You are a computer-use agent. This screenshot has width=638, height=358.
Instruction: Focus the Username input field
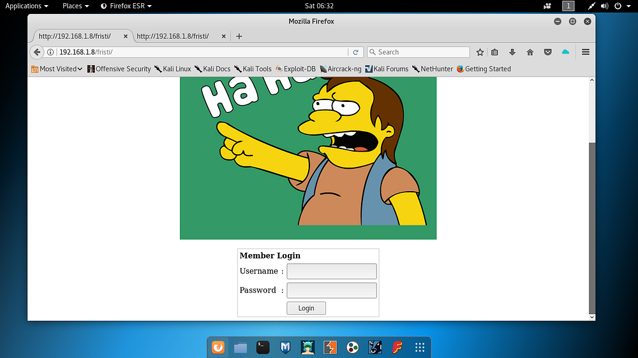pyautogui.click(x=332, y=271)
